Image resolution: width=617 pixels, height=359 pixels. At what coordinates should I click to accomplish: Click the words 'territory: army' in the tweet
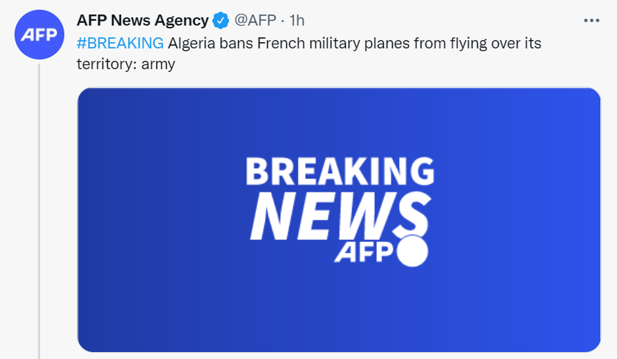click(x=126, y=64)
